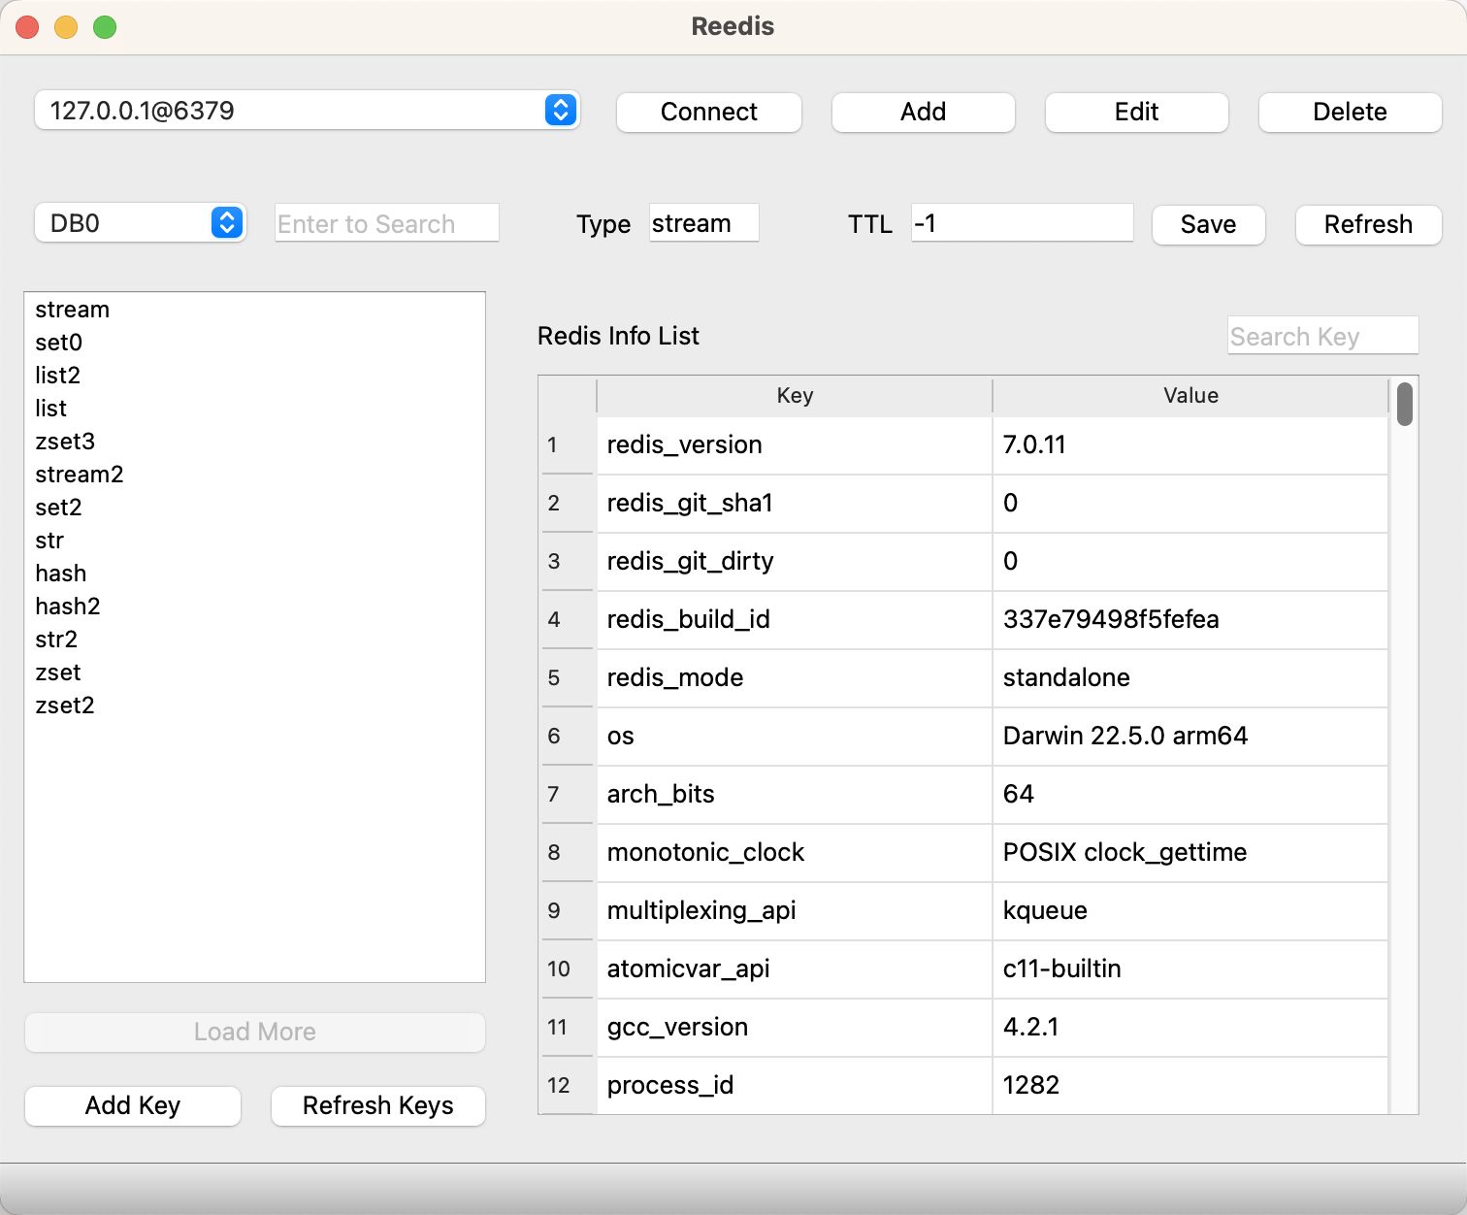Image resolution: width=1467 pixels, height=1215 pixels.
Task: Select the 'list' key
Action: [x=254, y=409]
